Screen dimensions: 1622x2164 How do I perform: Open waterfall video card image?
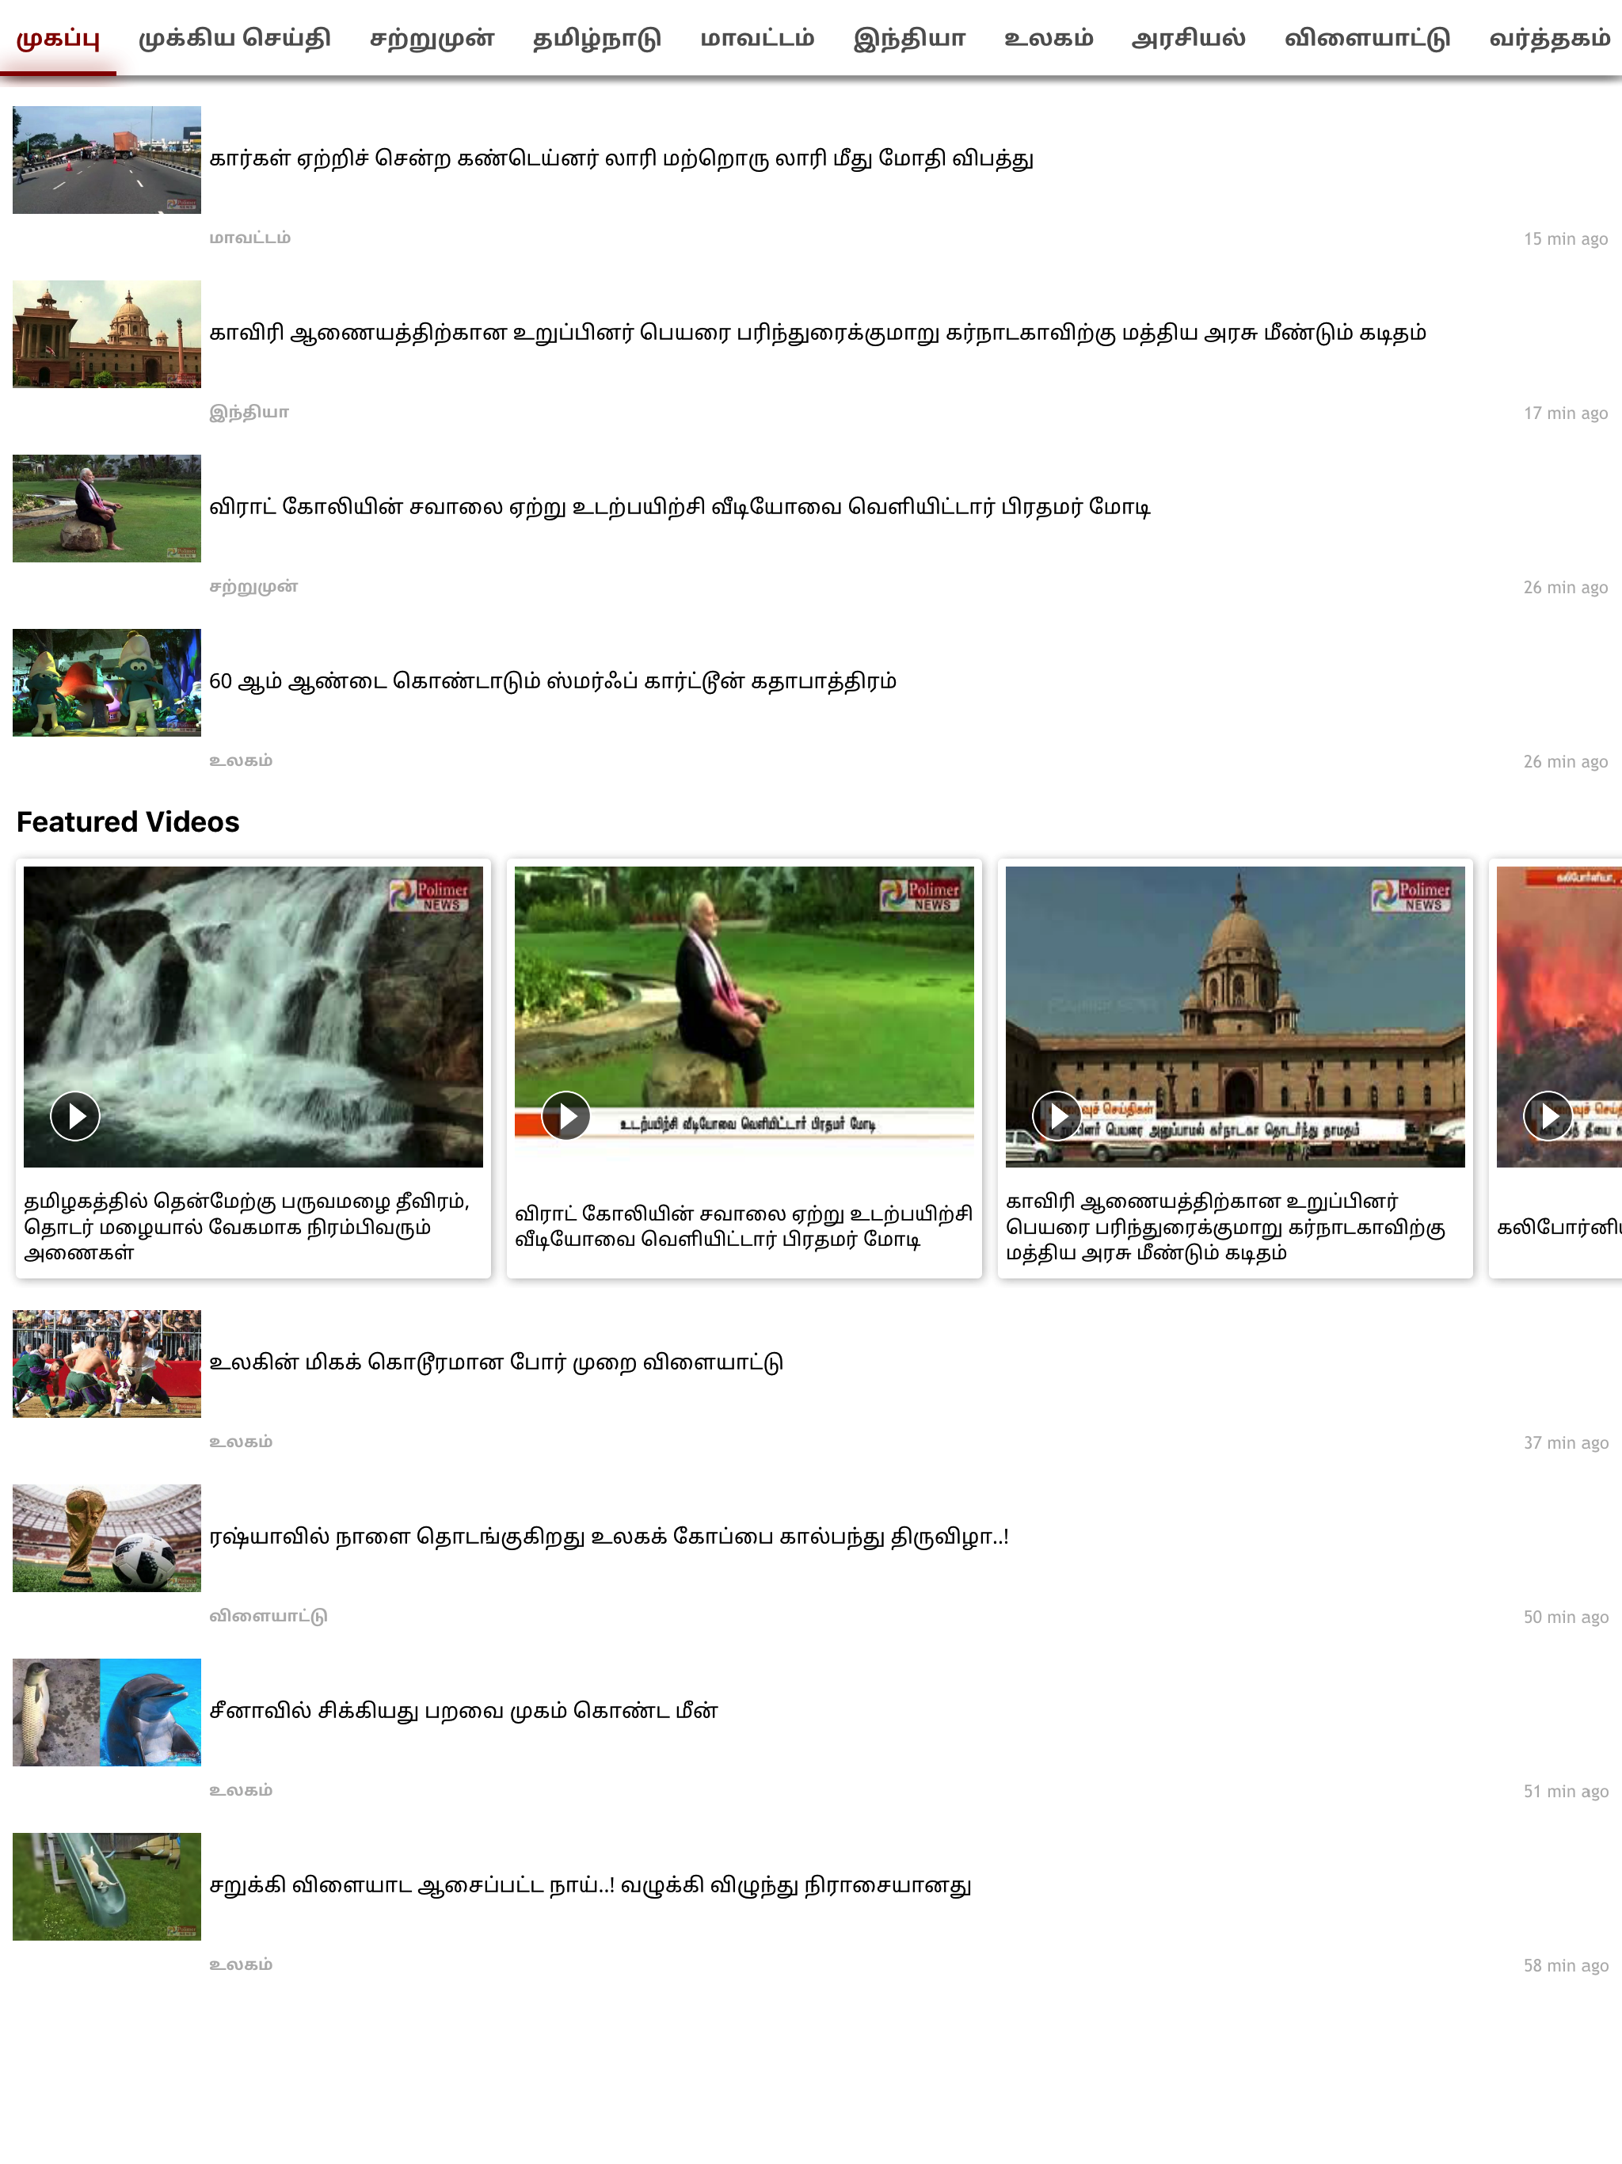[x=253, y=1015]
